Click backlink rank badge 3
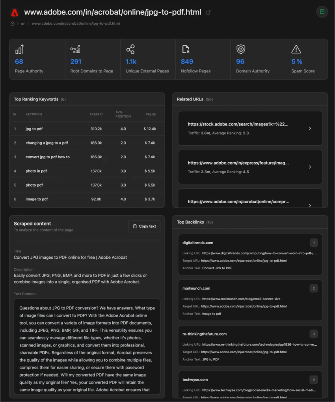This screenshot has width=335, height=402. tap(314, 334)
